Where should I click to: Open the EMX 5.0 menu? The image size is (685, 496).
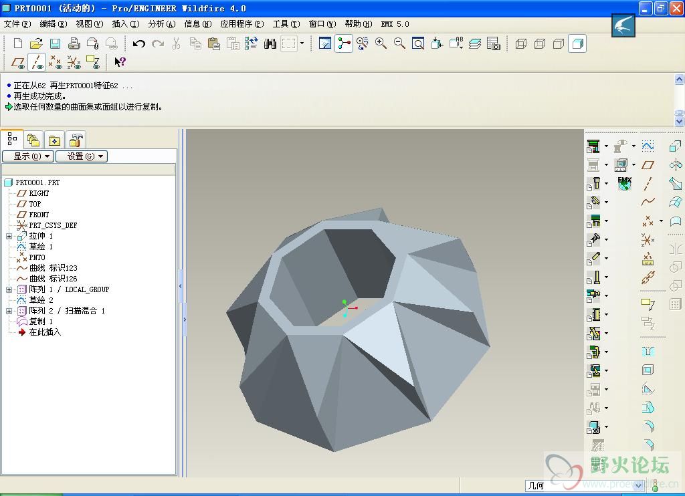point(395,24)
